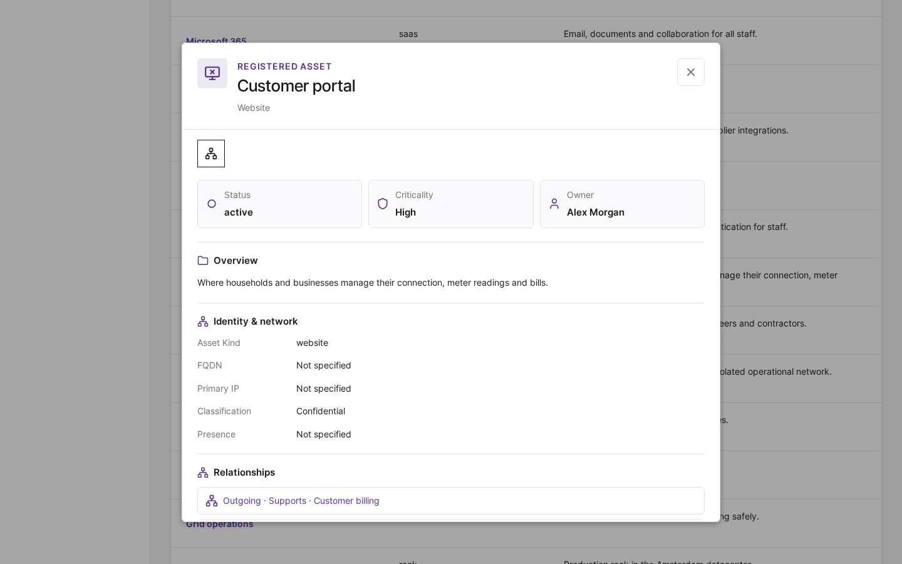Click the Asset Kind field label

(219, 343)
